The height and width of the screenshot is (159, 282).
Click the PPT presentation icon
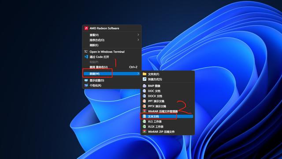tap(144, 101)
